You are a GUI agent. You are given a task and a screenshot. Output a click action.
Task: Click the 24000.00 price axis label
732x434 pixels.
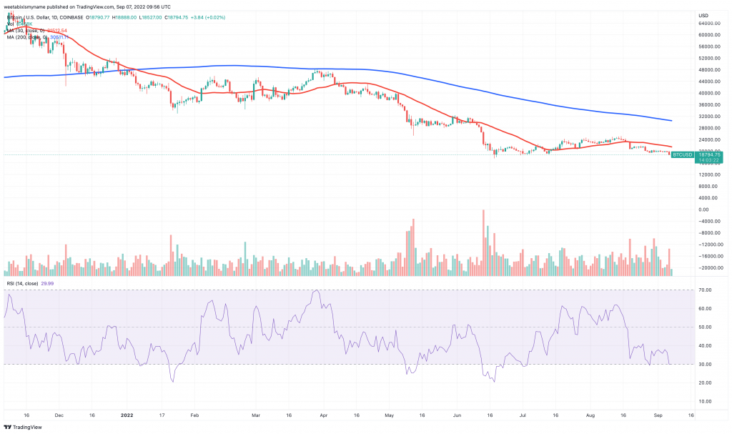coord(708,139)
